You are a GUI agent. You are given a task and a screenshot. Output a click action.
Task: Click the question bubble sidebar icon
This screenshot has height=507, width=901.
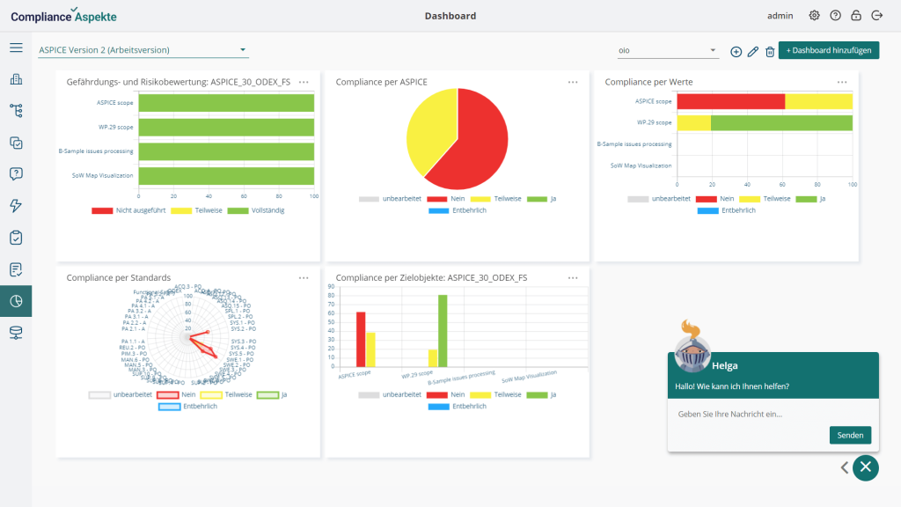16,173
